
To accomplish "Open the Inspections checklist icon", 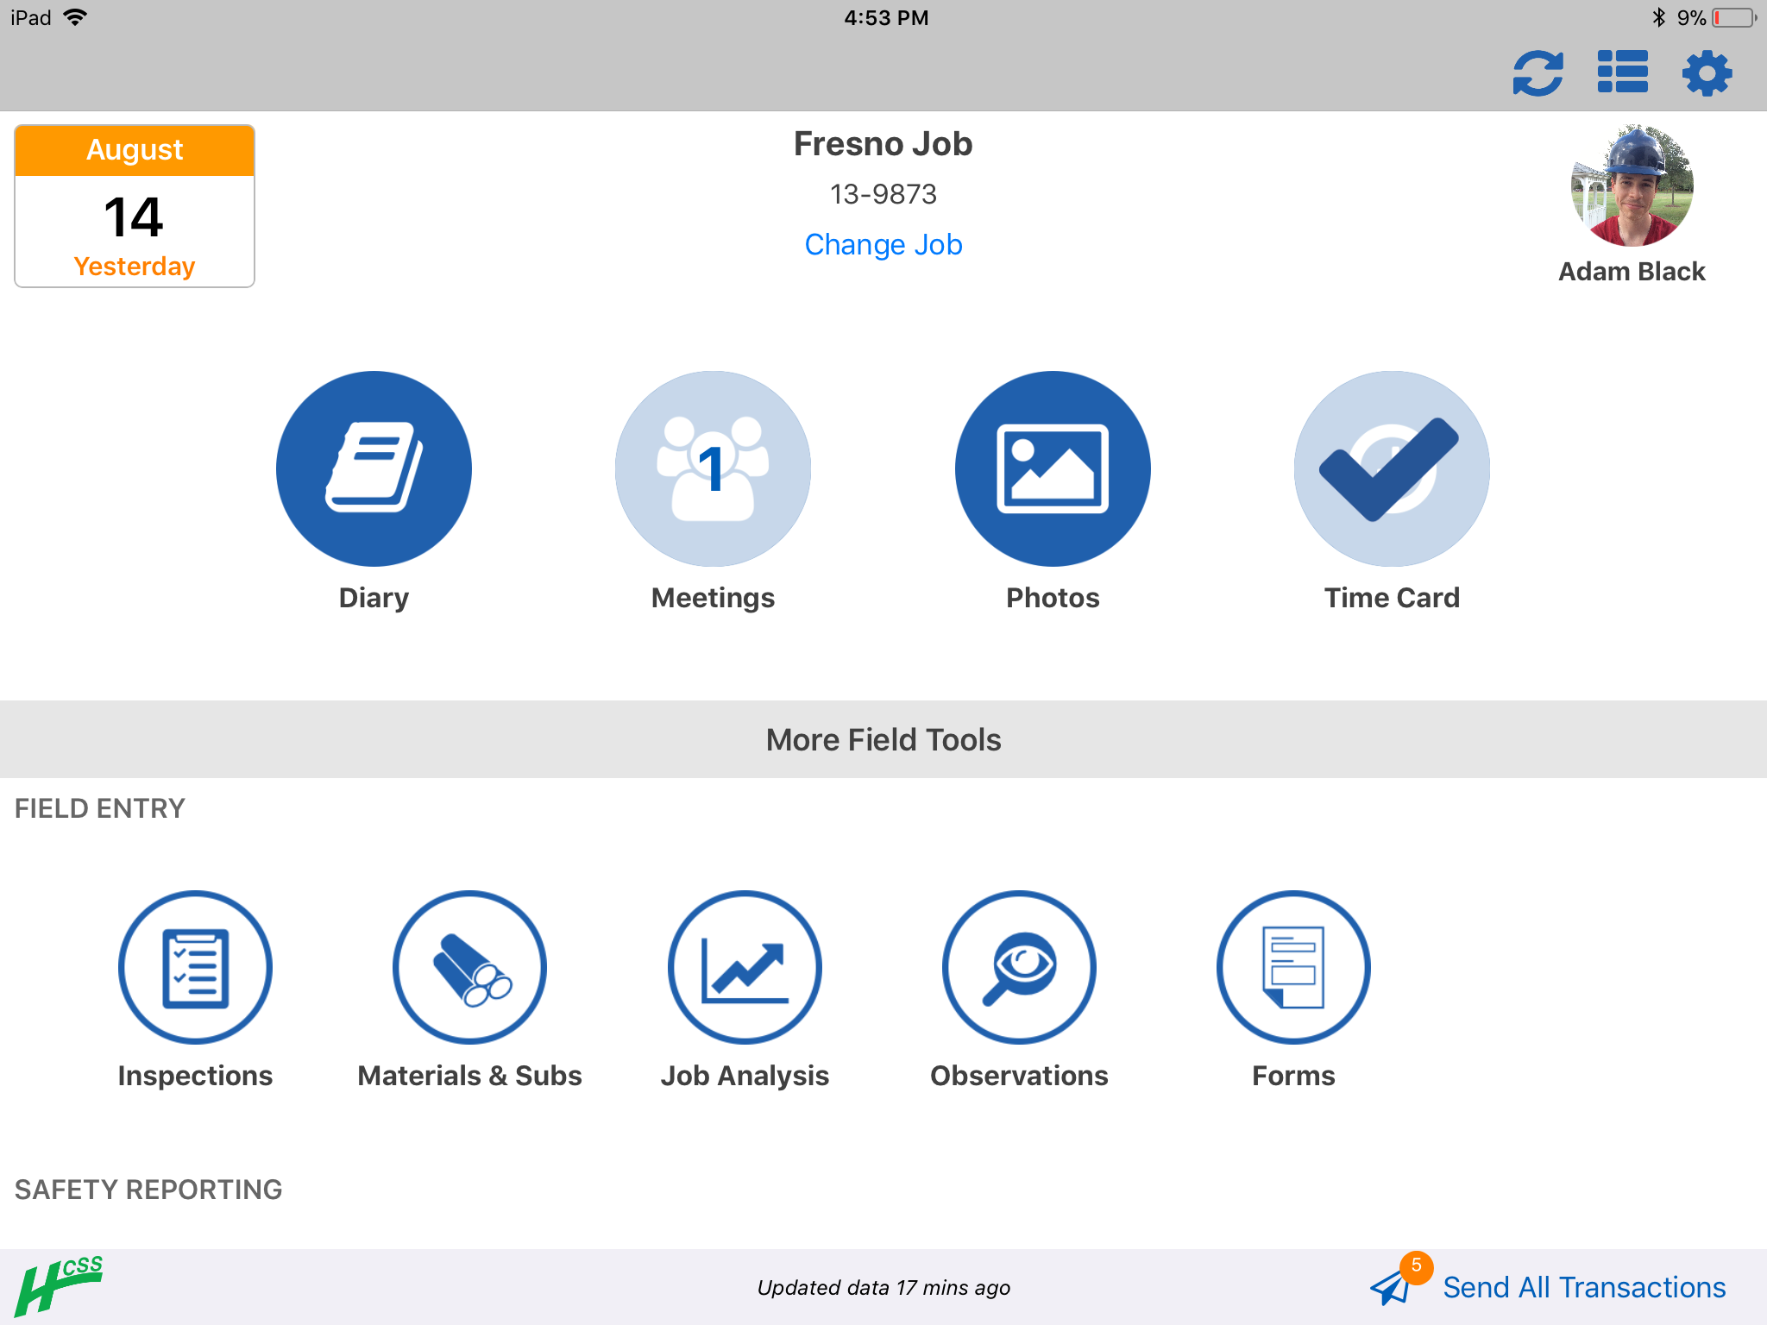I will tap(195, 967).
